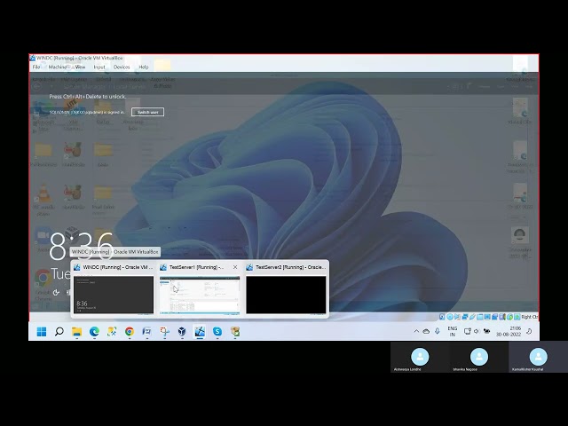Click the TestServer2 [Running] preview title

(x=290, y=267)
